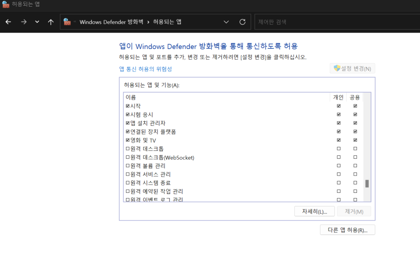Check 개인 box for 원격 볼륨 관리
Image resolution: width=420 pixels, height=255 pixels.
339,166
